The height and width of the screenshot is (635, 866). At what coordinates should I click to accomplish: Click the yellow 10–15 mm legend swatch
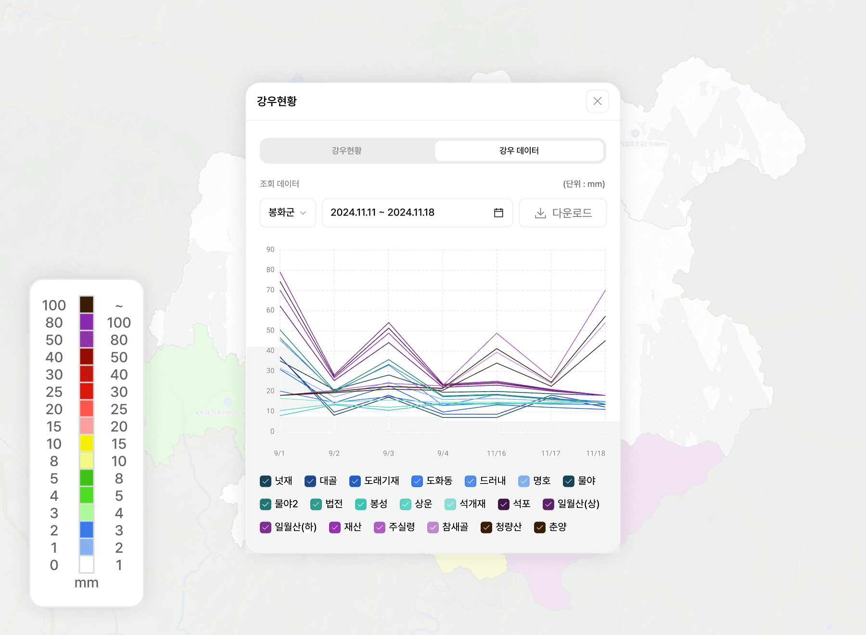pos(87,443)
